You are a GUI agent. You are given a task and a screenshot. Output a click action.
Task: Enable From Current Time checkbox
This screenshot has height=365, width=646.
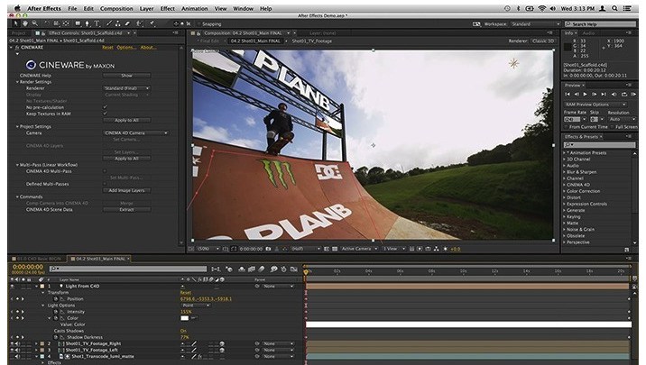(566, 127)
